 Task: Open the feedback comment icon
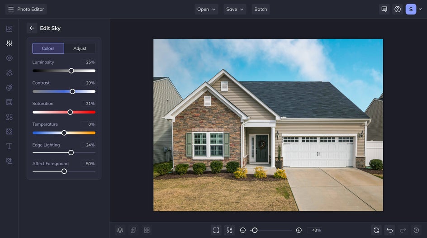pos(384,9)
